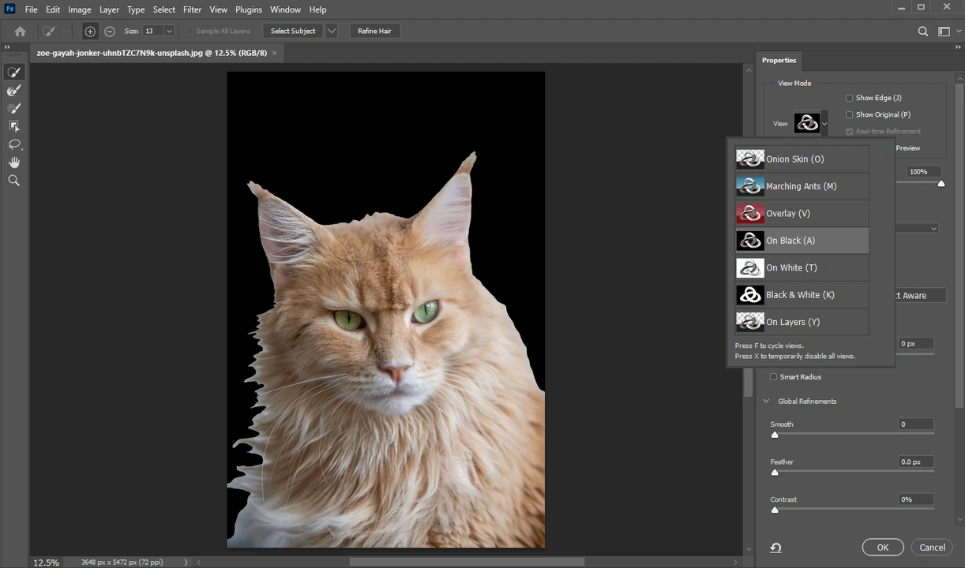Open the tool preset picker brush icon
Viewport: 965px width, 568px height.
point(50,31)
